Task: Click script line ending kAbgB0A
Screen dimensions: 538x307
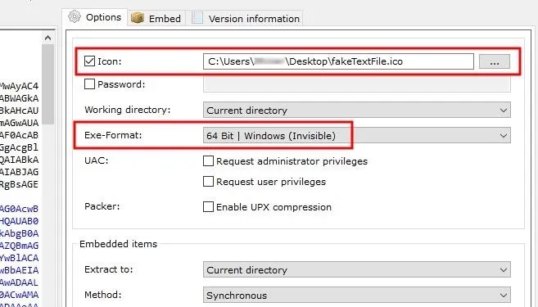Action: [19, 233]
